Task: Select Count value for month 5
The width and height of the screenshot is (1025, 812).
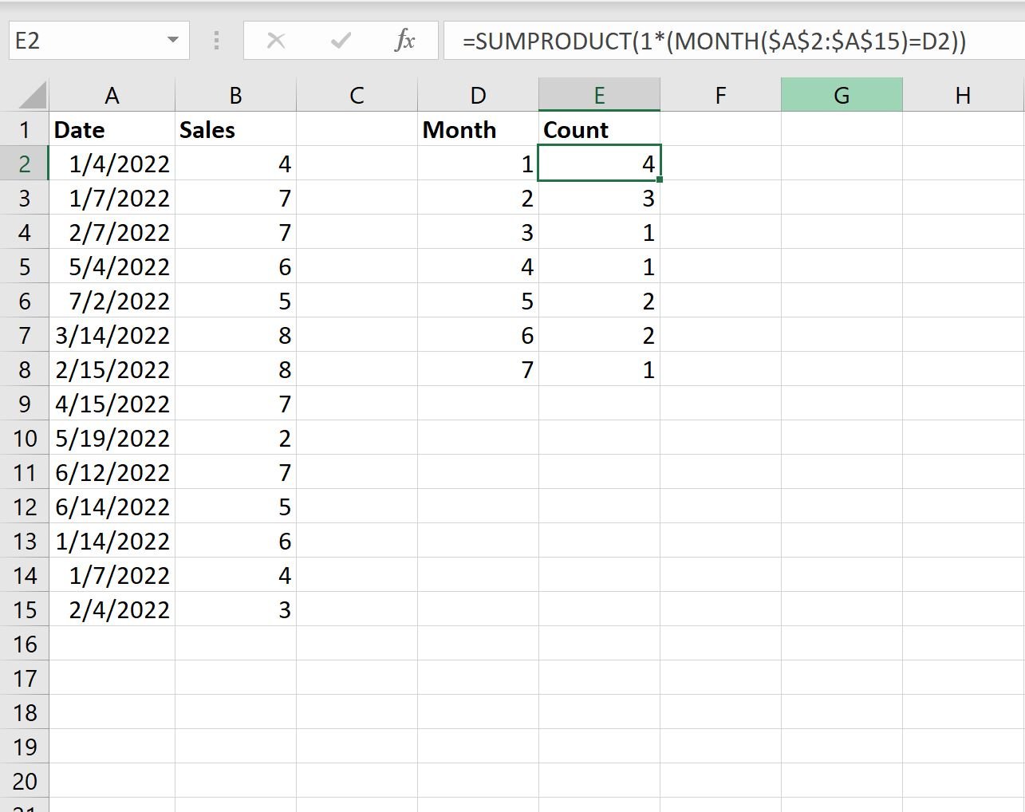Action: pos(599,301)
